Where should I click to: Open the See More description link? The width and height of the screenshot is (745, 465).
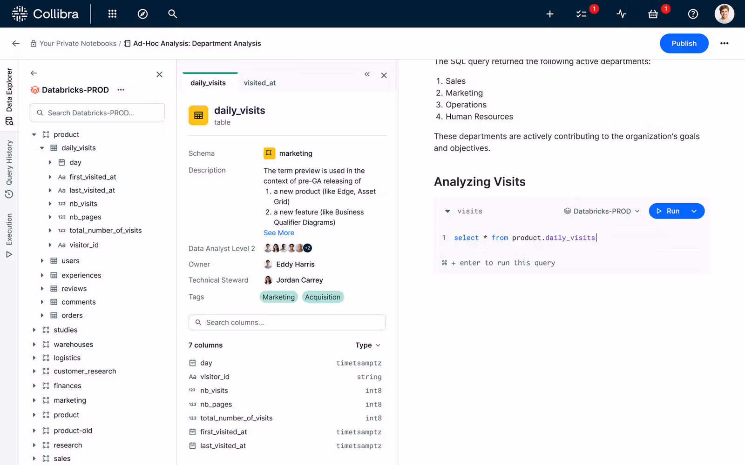click(x=278, y=232)
